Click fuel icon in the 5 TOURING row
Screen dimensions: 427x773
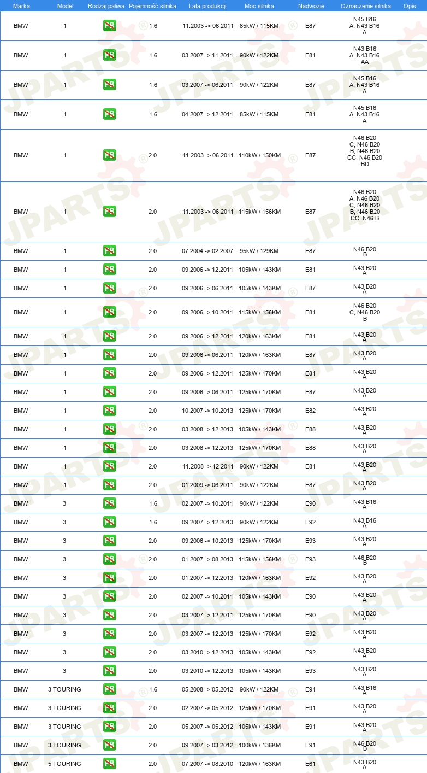[109, 764]
